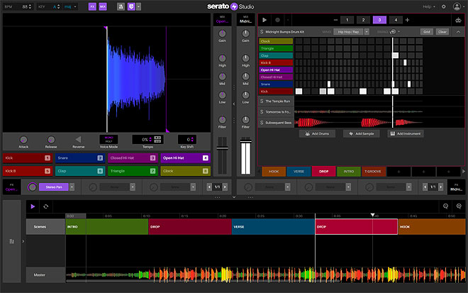
Task: Click the Attack knob
Action: coord(23,140)
